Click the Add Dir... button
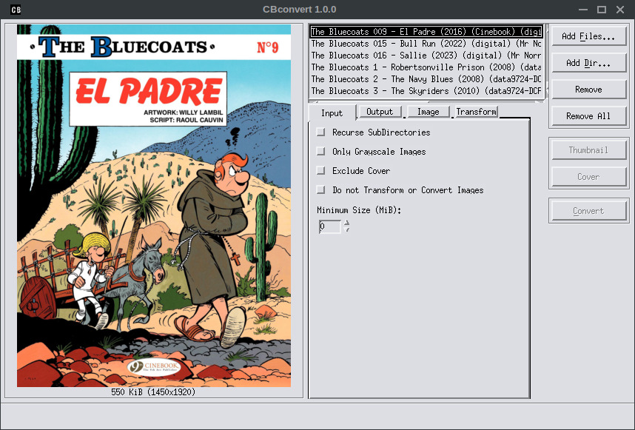This screenshot has width=635, height=430. 588,63
